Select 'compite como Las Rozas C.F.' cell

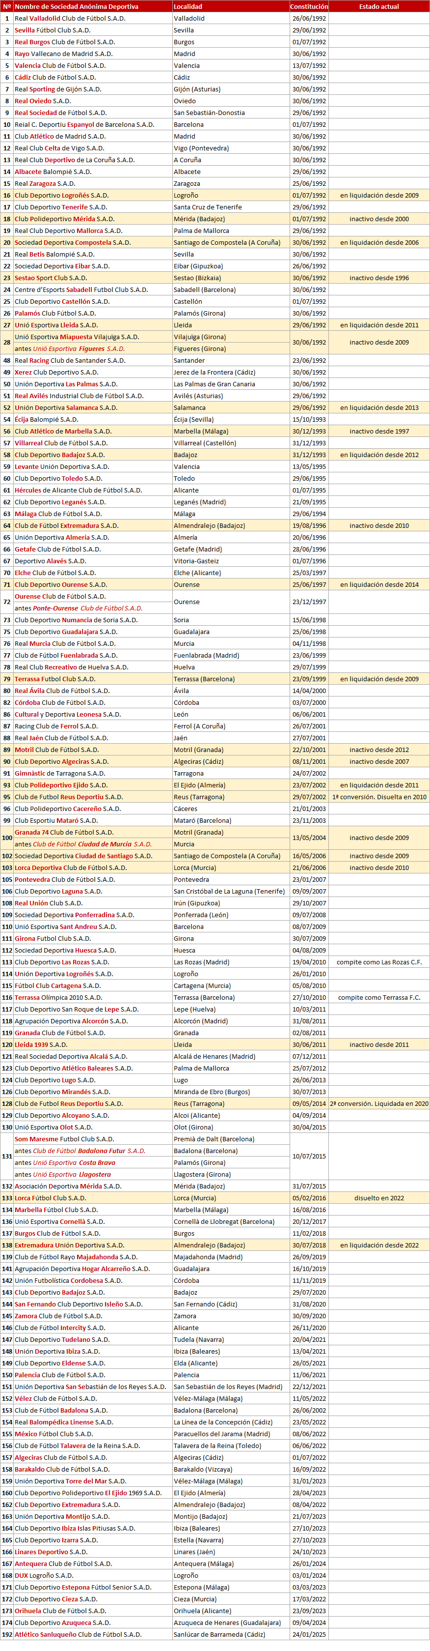[379, 962]
